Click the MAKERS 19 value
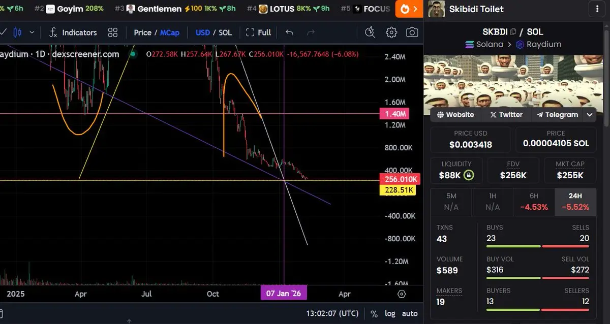Viewport: 610px width, 324px height. 441,302
